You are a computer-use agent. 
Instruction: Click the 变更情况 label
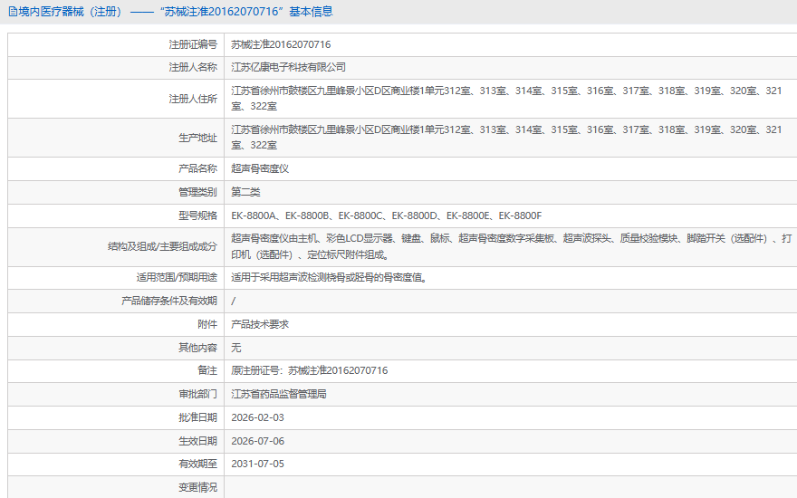point(197,488)
